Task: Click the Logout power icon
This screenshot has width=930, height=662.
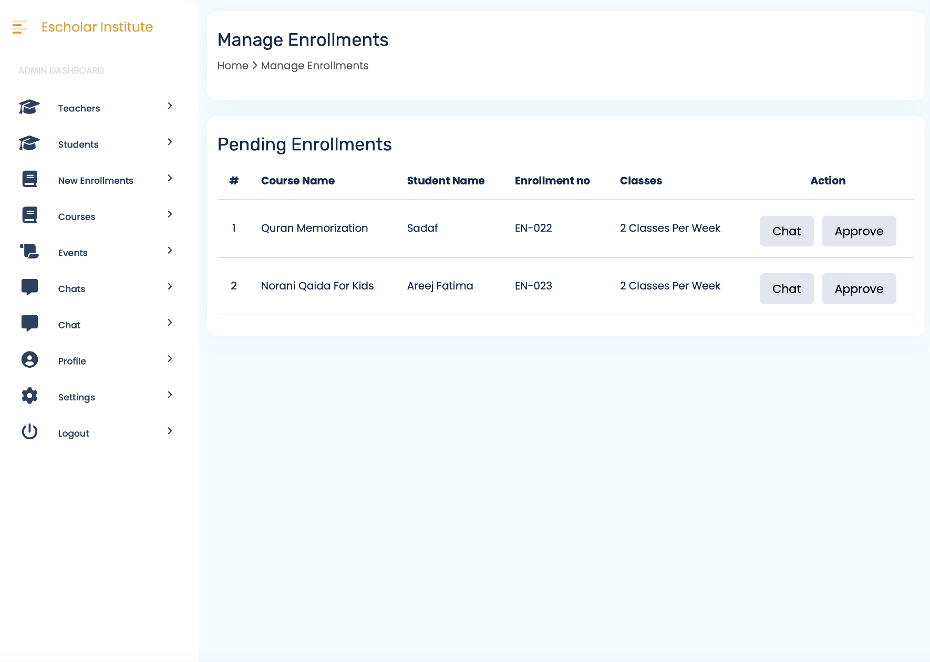Action: coord(29,431)
